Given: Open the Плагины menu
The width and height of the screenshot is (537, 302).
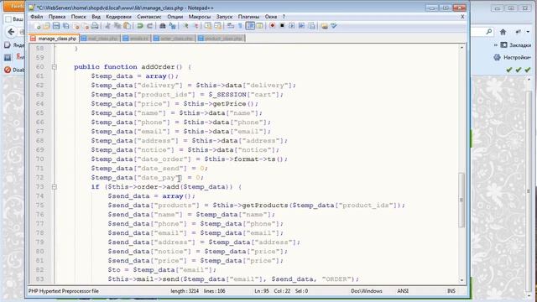Looking at the screenshot, I should 248,17.
